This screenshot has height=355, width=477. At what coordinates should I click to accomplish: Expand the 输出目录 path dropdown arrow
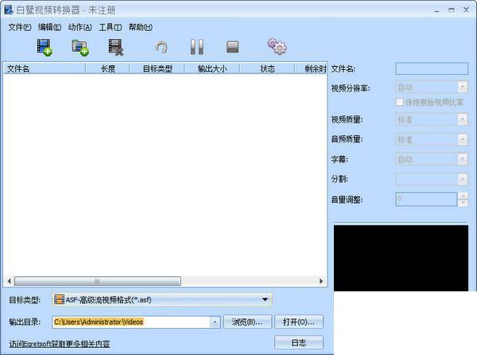click(x=215, y=322)
